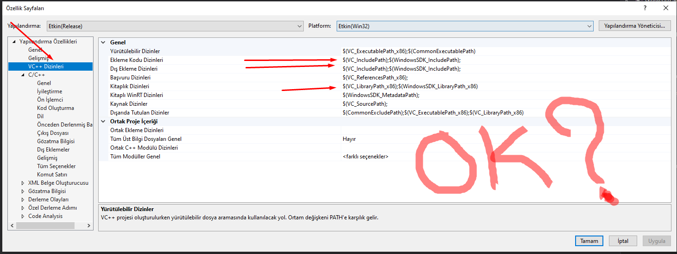Select the Ekleme Kodu Dizinleri property
Screen dimensions: 677x254
click(x=137, y=60)
